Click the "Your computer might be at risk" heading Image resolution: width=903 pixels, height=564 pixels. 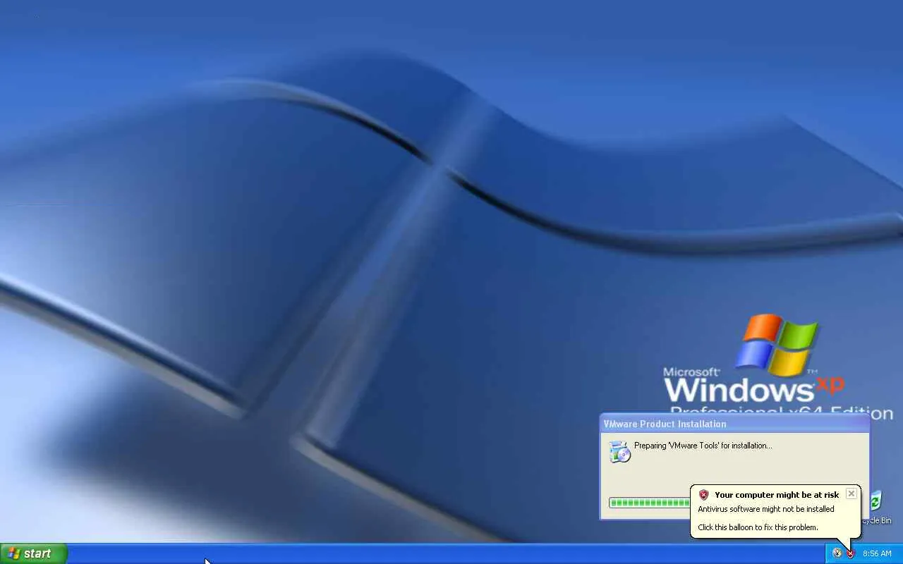(x=777, y=495)
